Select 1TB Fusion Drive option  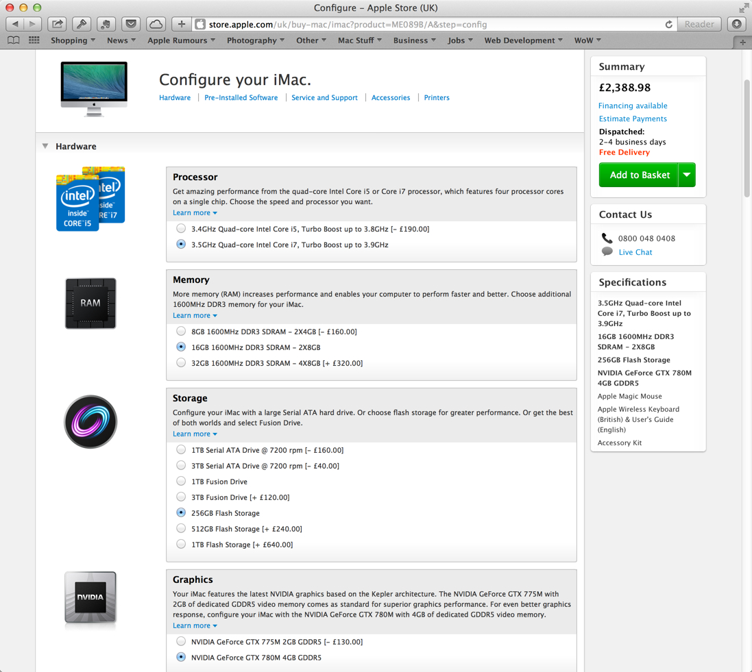click(181, 482)
